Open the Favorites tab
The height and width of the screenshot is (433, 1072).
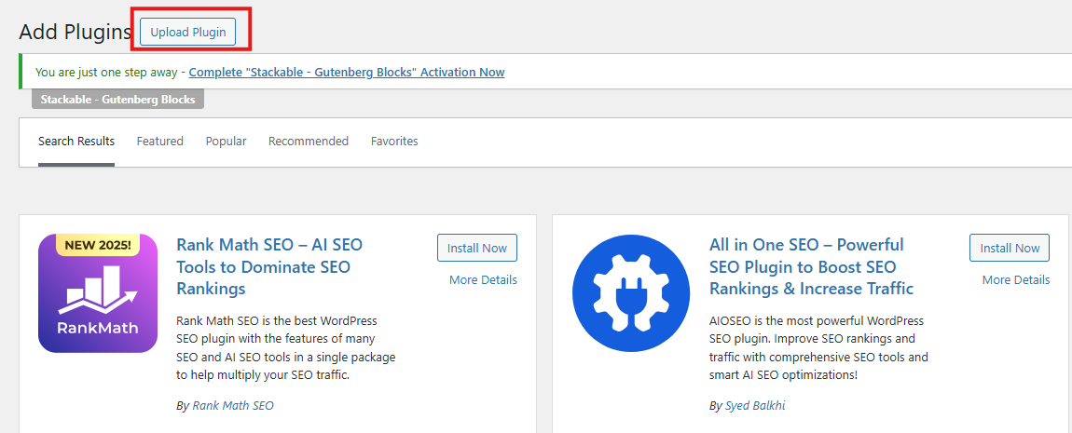pyautogui.click(x=394, y=142)
